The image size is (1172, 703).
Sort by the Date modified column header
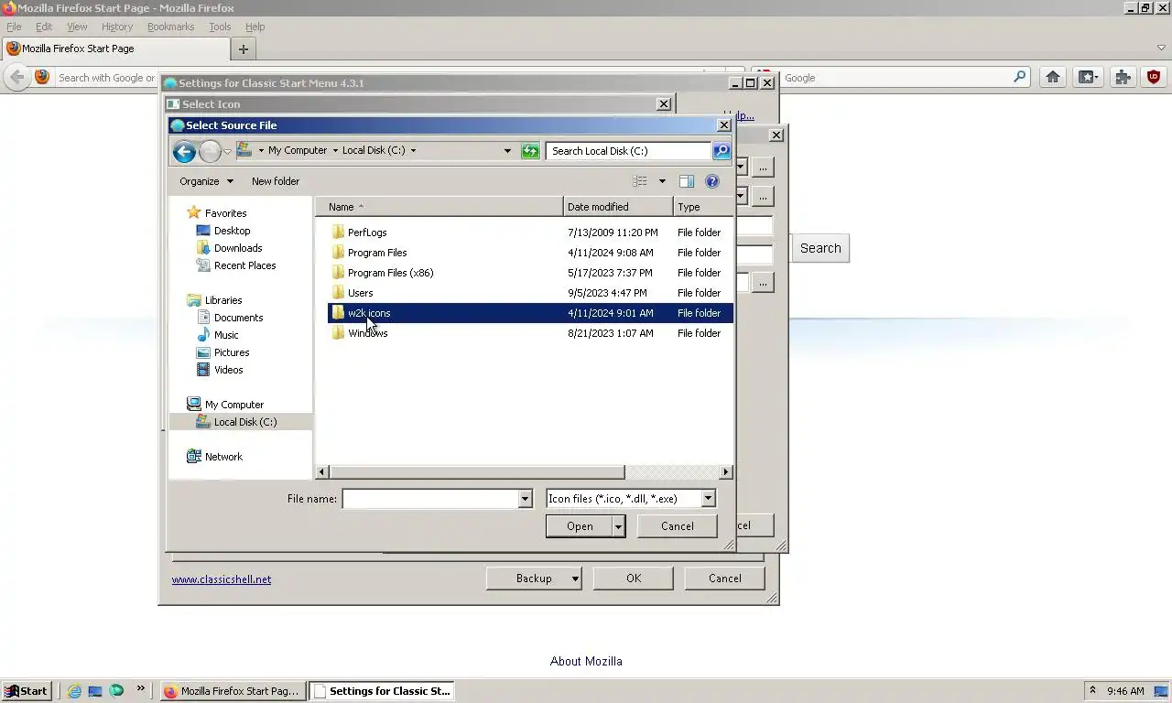pos(618,207)
